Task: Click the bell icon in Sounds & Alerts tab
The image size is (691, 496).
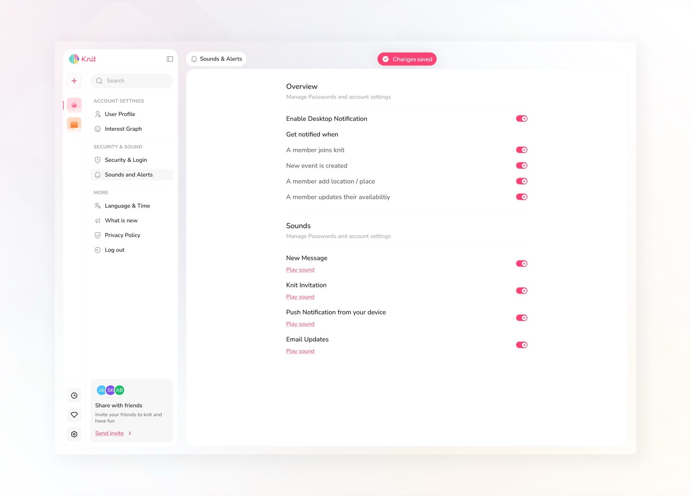Action: (x=194, y=59)
